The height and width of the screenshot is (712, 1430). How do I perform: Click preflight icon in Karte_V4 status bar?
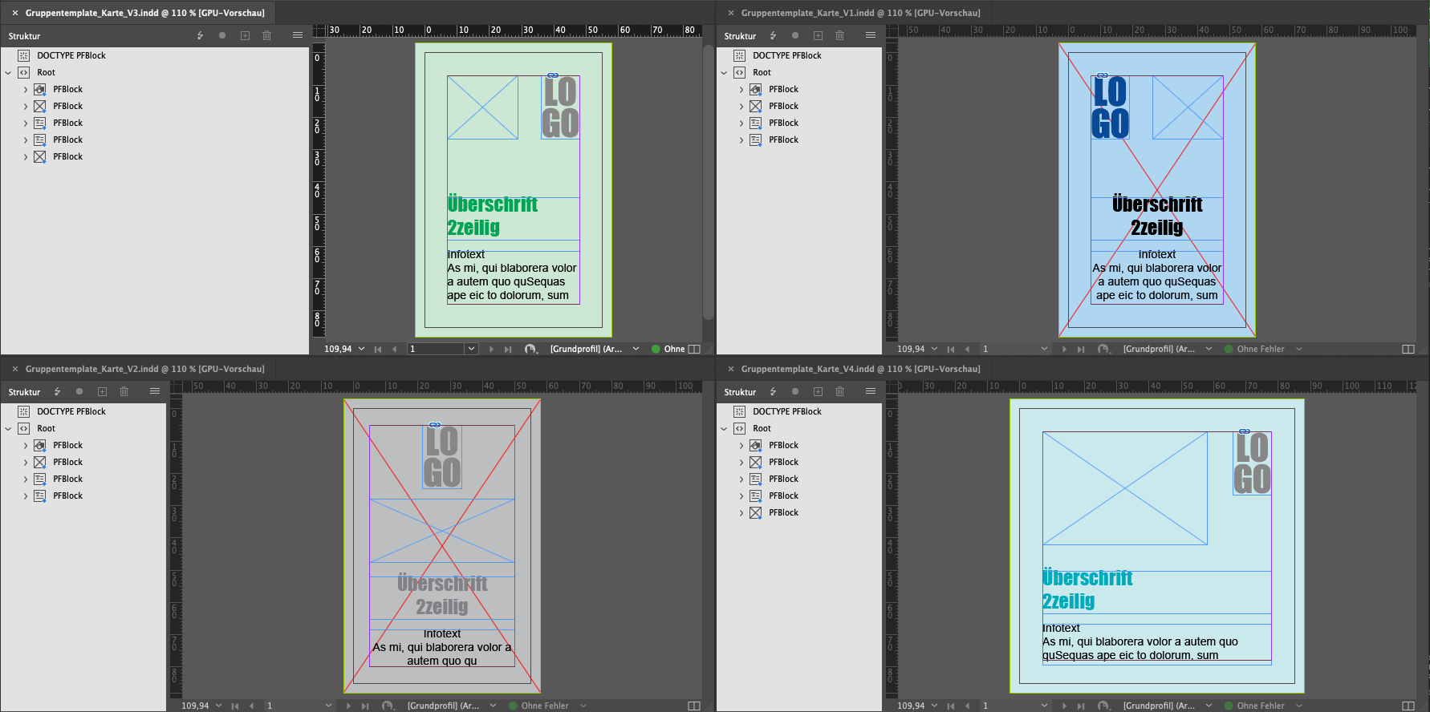click(x=1103, y=706)
